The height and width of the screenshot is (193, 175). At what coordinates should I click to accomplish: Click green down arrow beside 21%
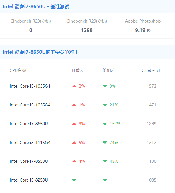[x=105, y=105]
